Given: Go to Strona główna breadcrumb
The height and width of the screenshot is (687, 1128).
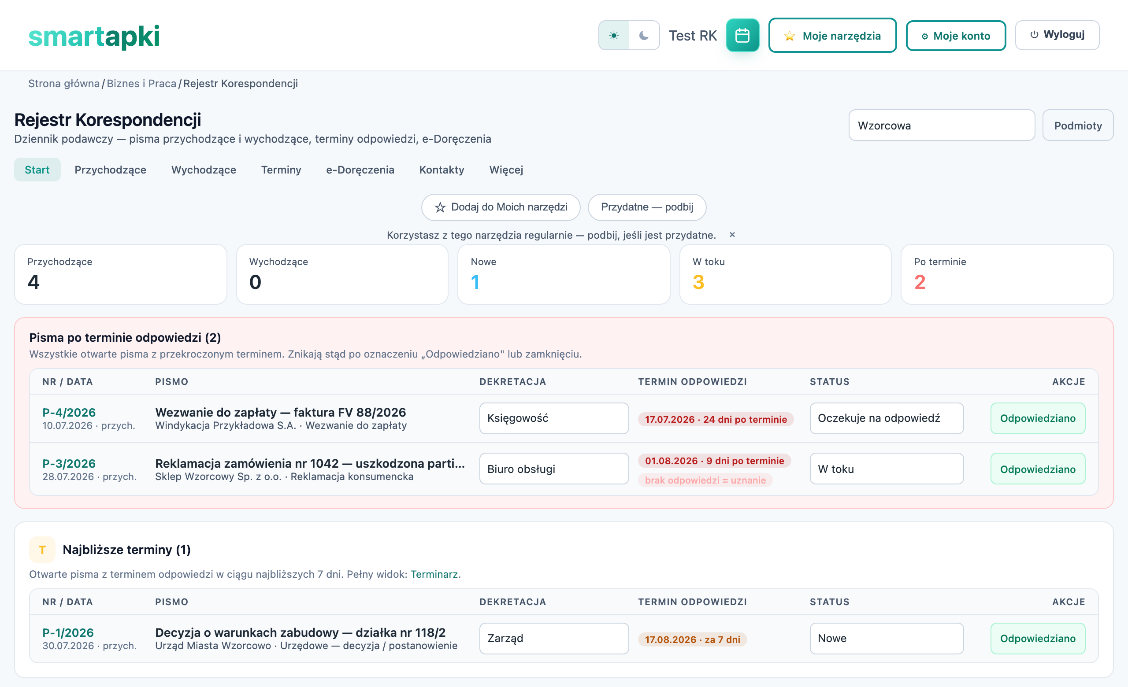Looking at the screenshot, I should tap(63, 83).
